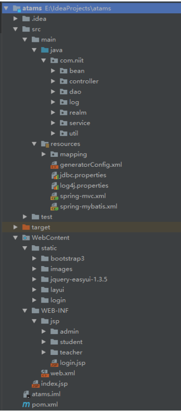Click the jdbc.properties file icon
181x411 pixels.
pos(54,175)
